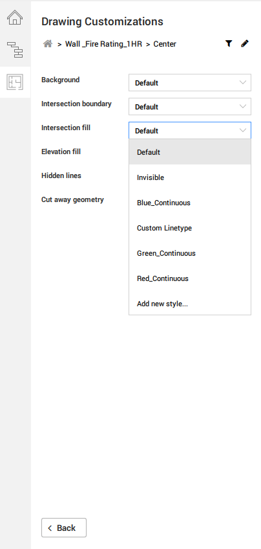Choose the Green_Continuous style
The height and width of the screenshot is (549, 261).
[x=190, y=253]
